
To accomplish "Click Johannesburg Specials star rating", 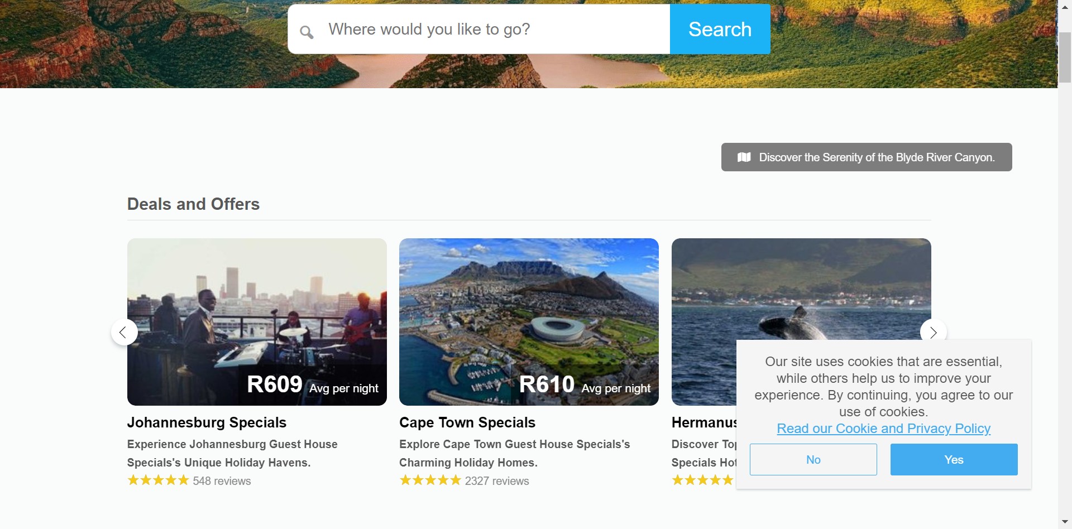I will [x=158, y=480].
